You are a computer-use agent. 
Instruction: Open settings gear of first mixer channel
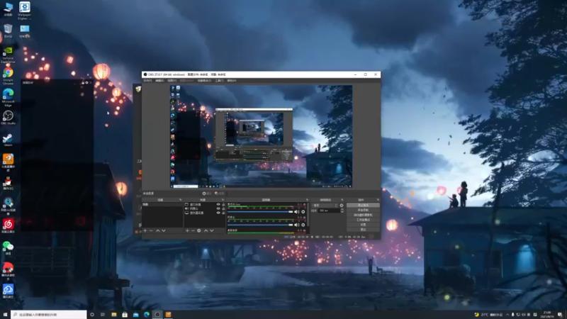coord(303,212)
